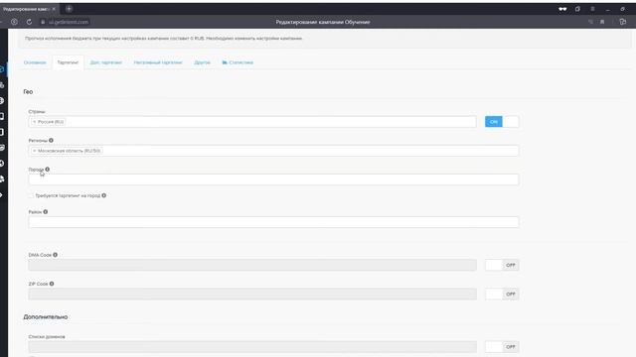Screen dimensions: 636x357
Task: Show info tooltip for ZIP Code
Action: 52,284
